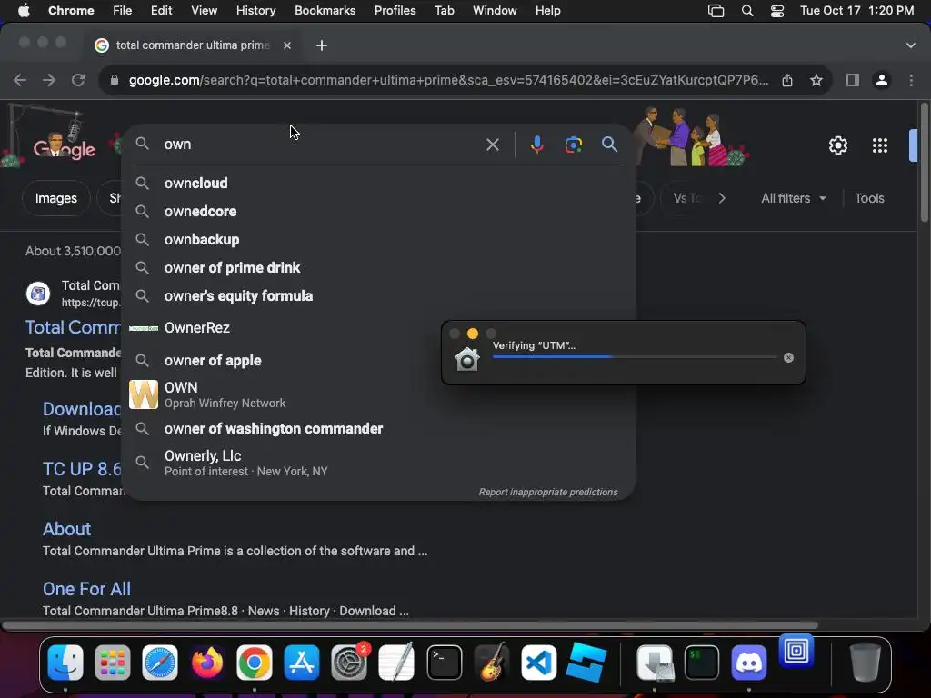Submit search with the blue magnifier icon
This screenshot has width=931, height=698.
pos(609,145)
